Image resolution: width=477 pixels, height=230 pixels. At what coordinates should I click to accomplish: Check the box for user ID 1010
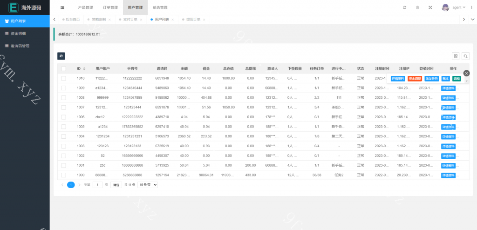(x=63, y=79)
